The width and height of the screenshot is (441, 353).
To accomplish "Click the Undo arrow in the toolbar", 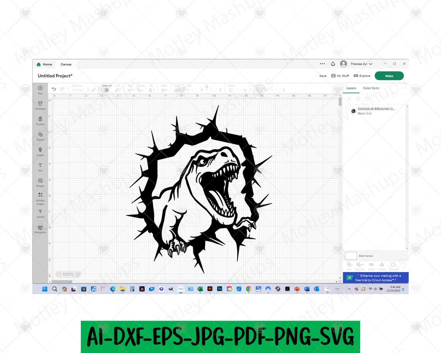I will [54, 89].
